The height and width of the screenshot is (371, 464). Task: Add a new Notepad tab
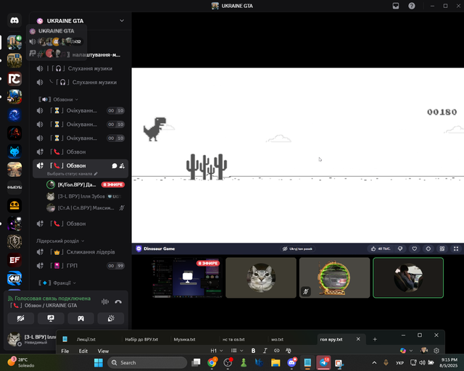(375, 339)
